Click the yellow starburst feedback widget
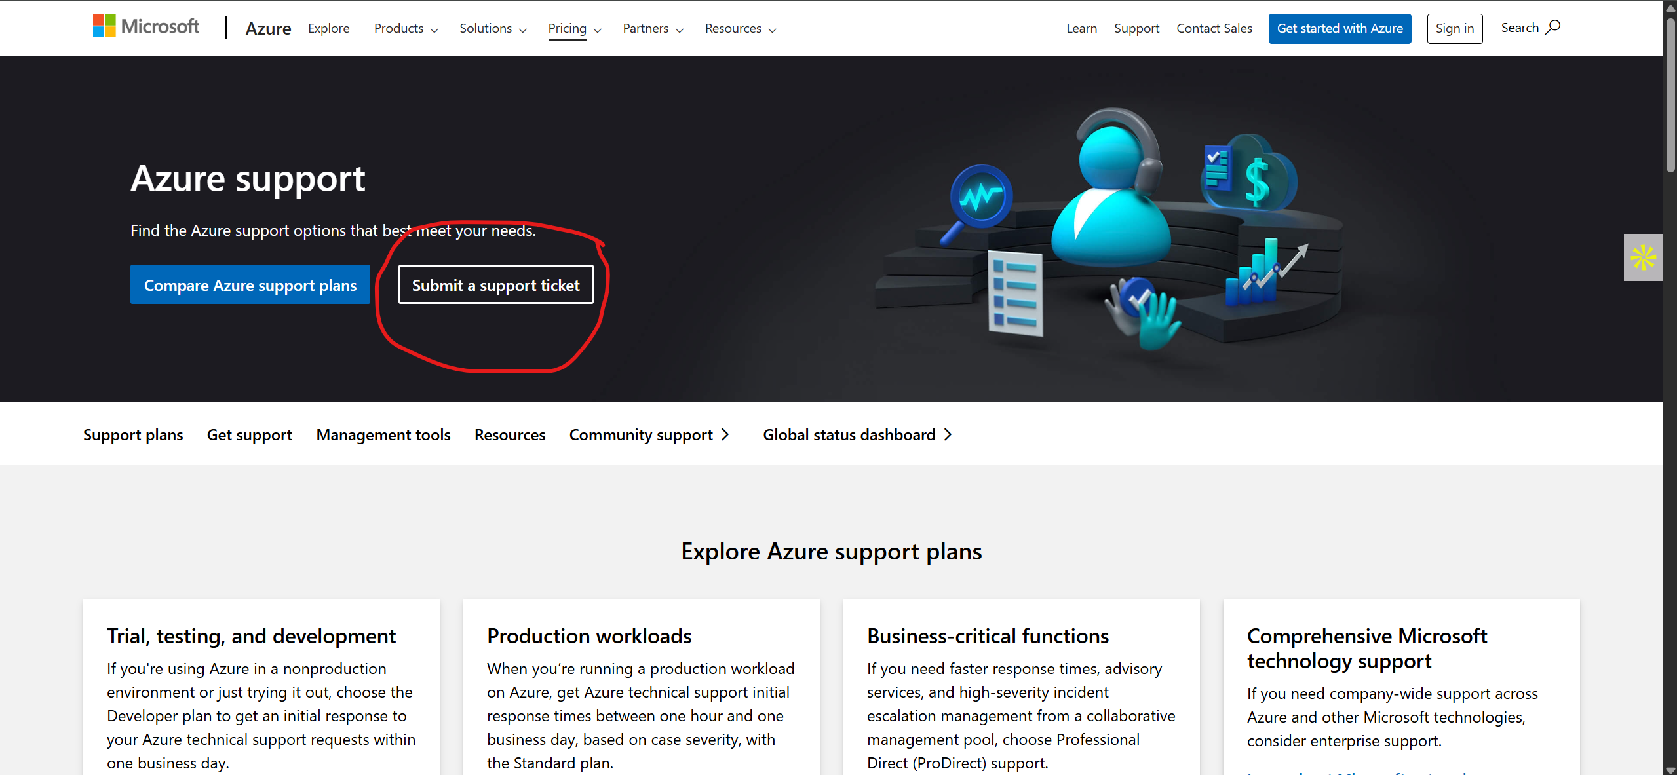The height and width of the screenshot is (775, 1677). [1643, 257]
